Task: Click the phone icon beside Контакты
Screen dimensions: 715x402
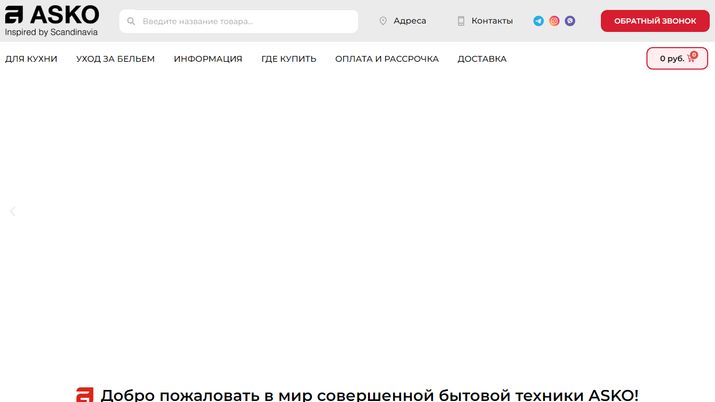Action: pyautogui.click(x=461, y=21)
